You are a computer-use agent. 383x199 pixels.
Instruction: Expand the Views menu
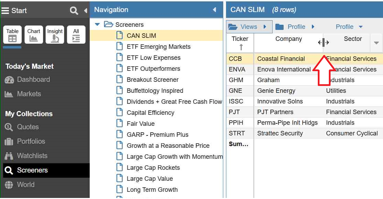pyautogui.click(x=248, y=27)
